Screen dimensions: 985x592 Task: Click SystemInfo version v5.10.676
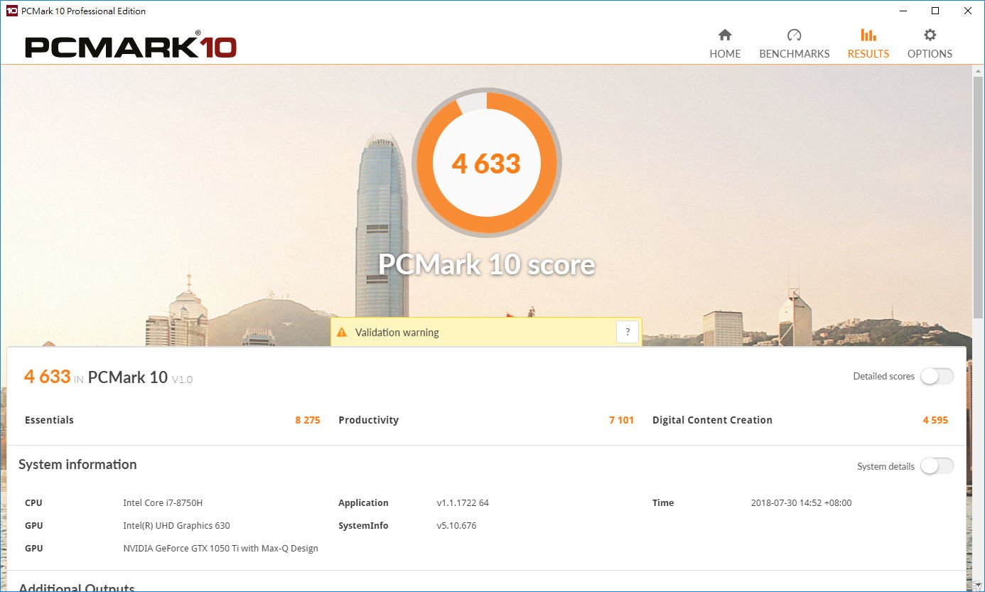click(x=456, y=525)
